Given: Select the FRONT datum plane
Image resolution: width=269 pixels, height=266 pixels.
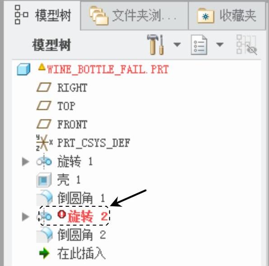Looking at the screenshot, I should coord(72,124).
